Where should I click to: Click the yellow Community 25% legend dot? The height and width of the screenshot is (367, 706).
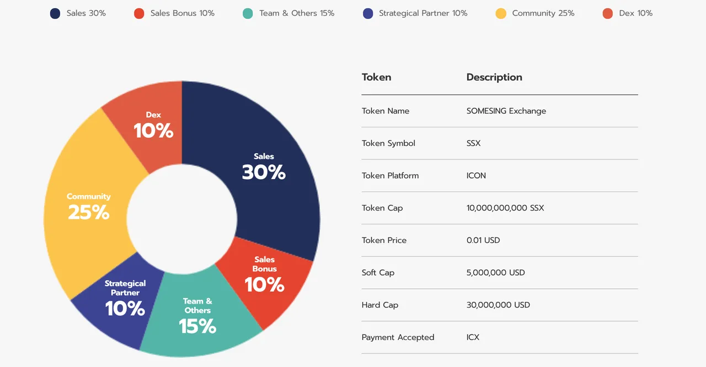[501, 13]
